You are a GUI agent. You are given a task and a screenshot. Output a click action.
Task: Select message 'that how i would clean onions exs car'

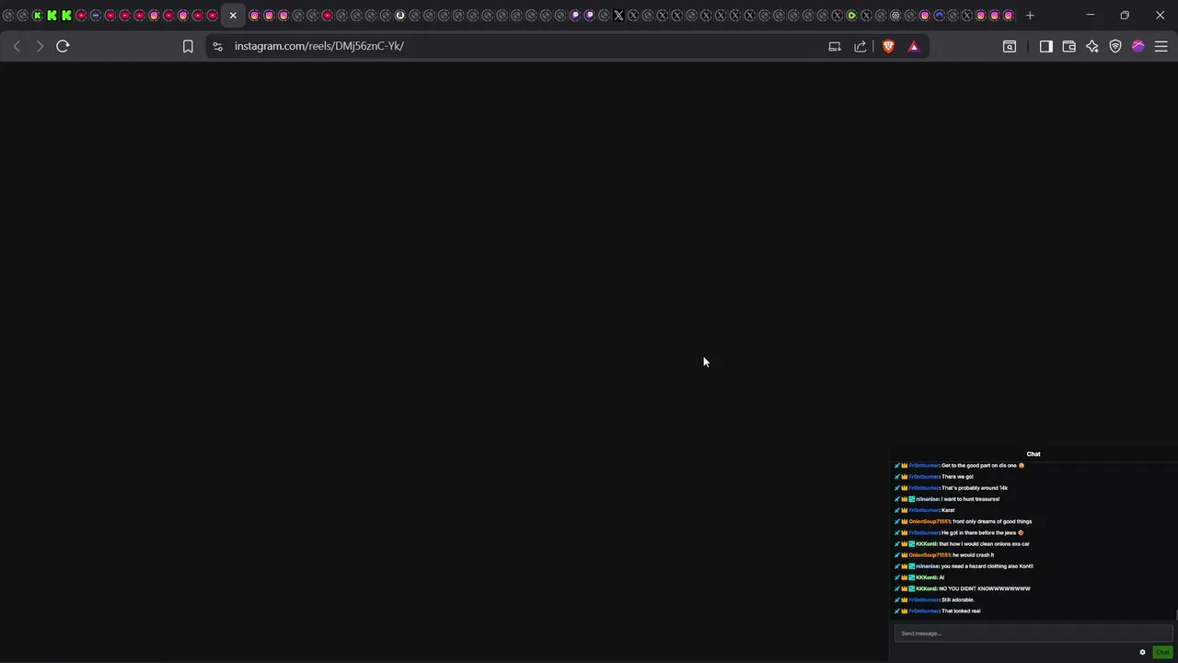pyautogui.click(x=984, y=544)
